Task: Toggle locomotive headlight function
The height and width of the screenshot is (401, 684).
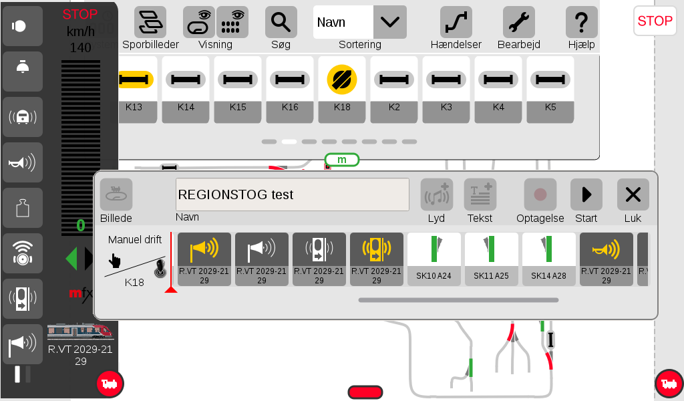Action: click(x=23, y=26)
